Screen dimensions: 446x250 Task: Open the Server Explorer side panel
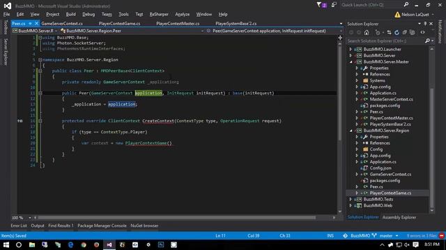pos(6,52)
